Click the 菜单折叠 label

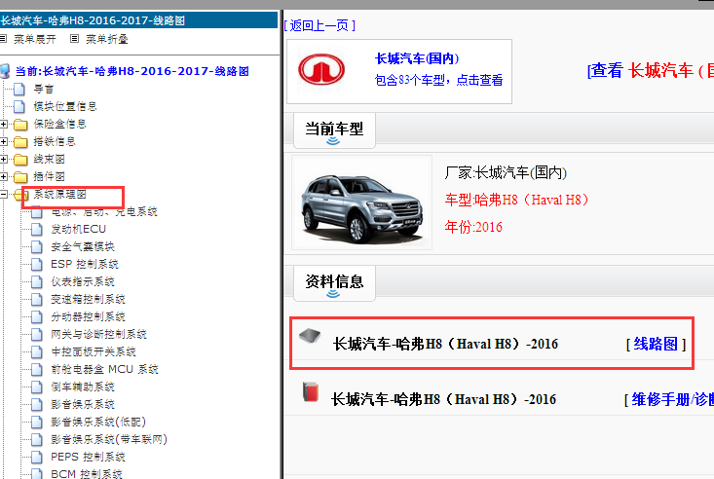point(107,39)
